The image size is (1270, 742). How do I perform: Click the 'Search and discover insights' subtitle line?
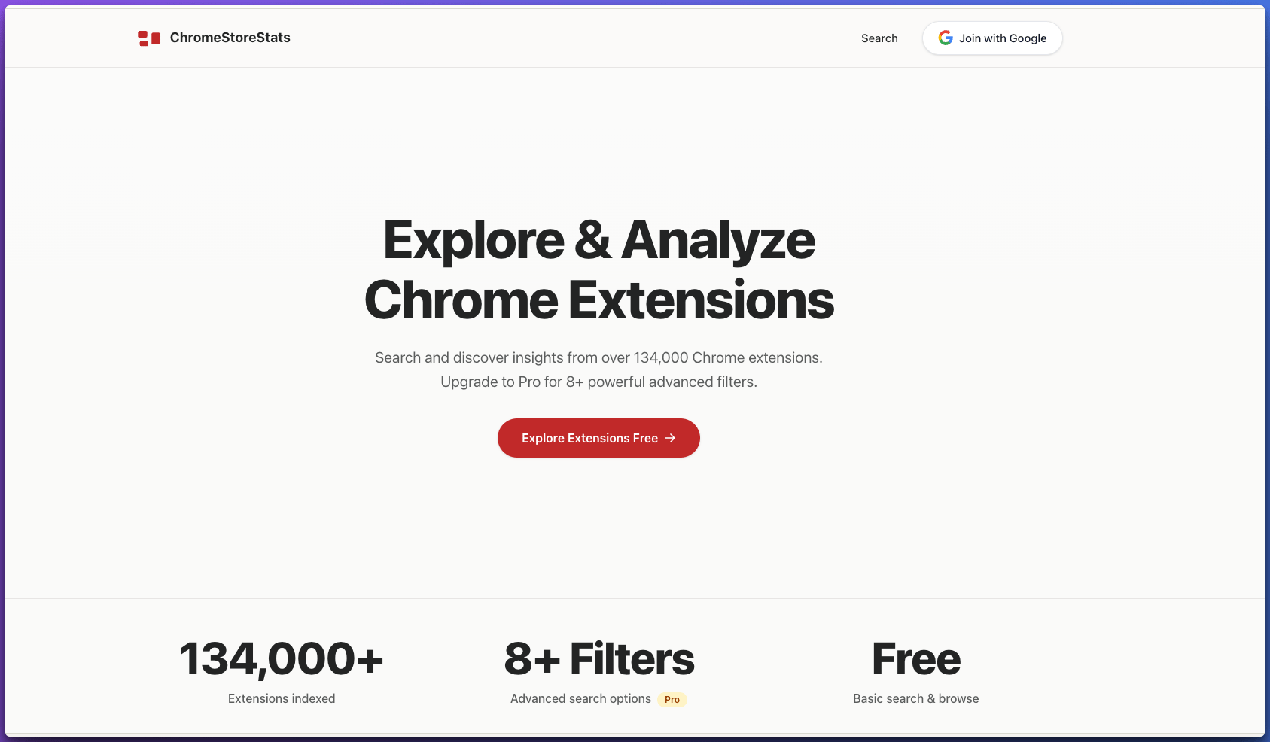pos(598,358)
